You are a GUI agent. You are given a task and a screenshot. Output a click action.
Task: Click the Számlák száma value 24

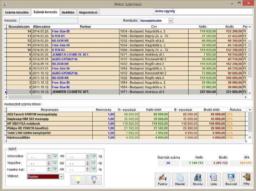click(x=168, y=163)
